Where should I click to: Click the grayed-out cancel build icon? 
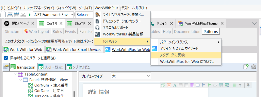click(x=23, y=15)
